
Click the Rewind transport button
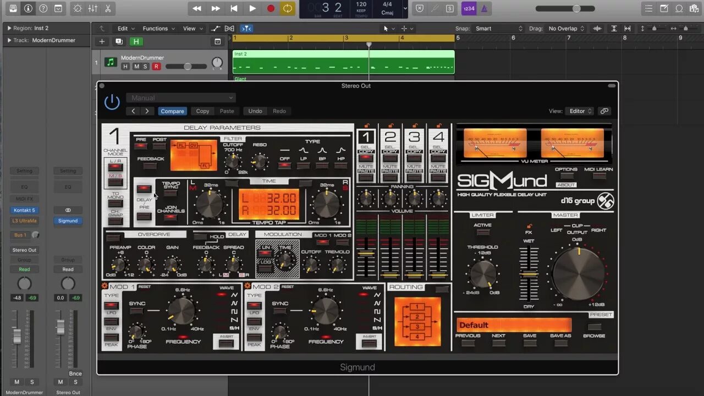[197, 8]
